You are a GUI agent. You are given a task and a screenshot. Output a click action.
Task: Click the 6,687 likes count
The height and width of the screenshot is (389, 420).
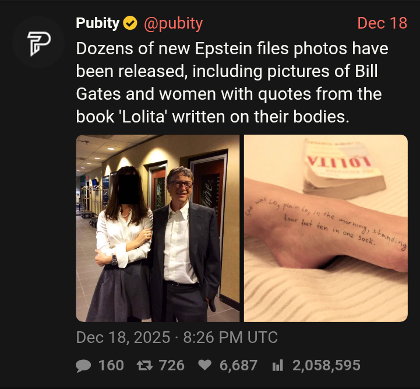point(238,366)
